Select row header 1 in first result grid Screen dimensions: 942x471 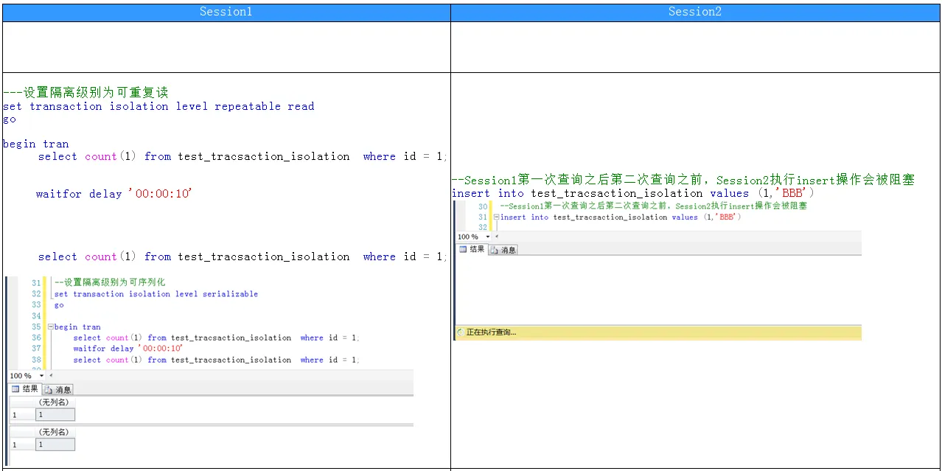point(15,415)
